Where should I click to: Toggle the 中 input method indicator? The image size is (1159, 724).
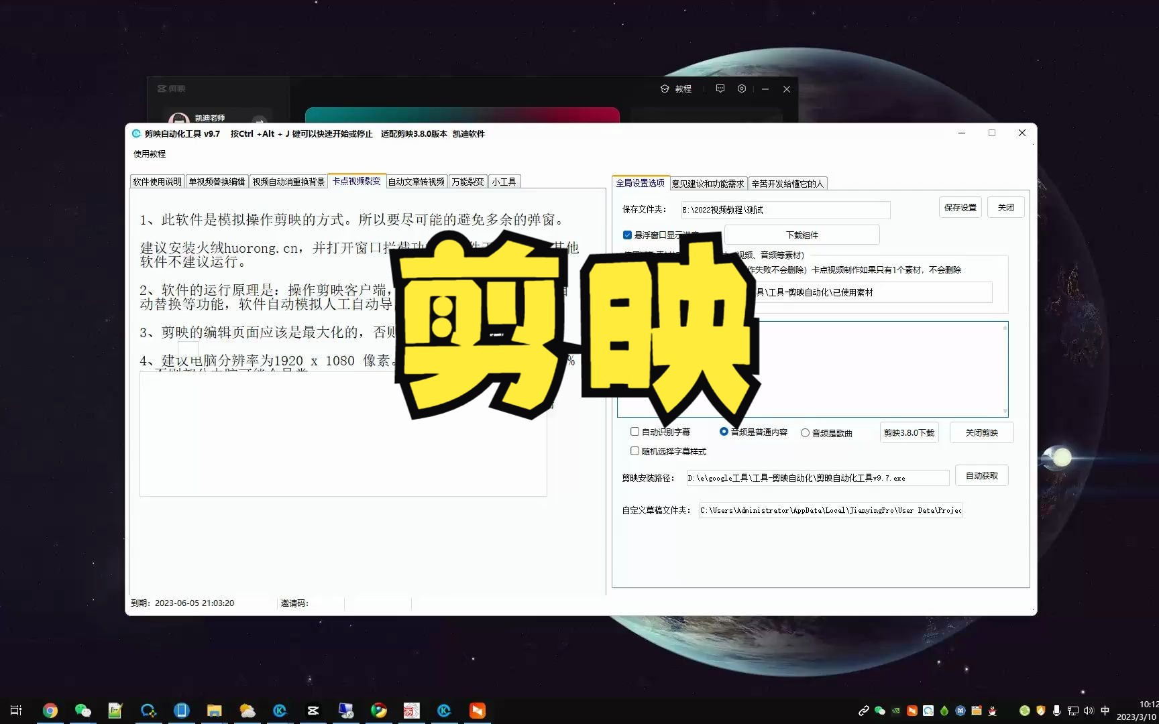coord(1105,711)
